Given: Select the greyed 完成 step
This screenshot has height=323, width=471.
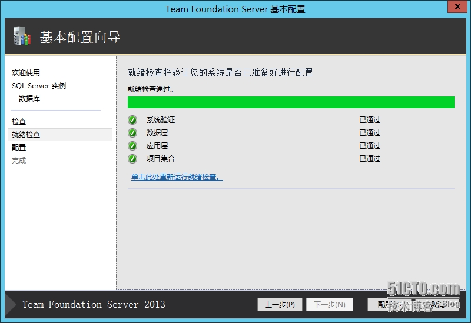Looking at the screenshot, I should (19, 161).
